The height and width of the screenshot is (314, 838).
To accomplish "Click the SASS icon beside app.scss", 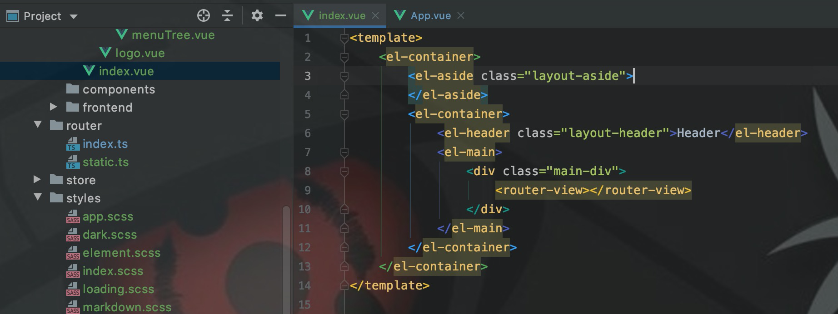I will (x=73, y=216).
